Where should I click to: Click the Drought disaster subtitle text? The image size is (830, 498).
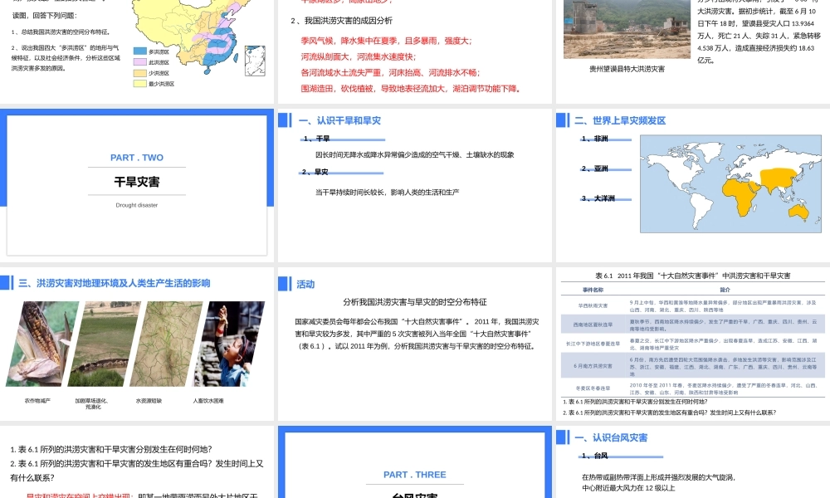pyautogui.click(x=139, y=205)
